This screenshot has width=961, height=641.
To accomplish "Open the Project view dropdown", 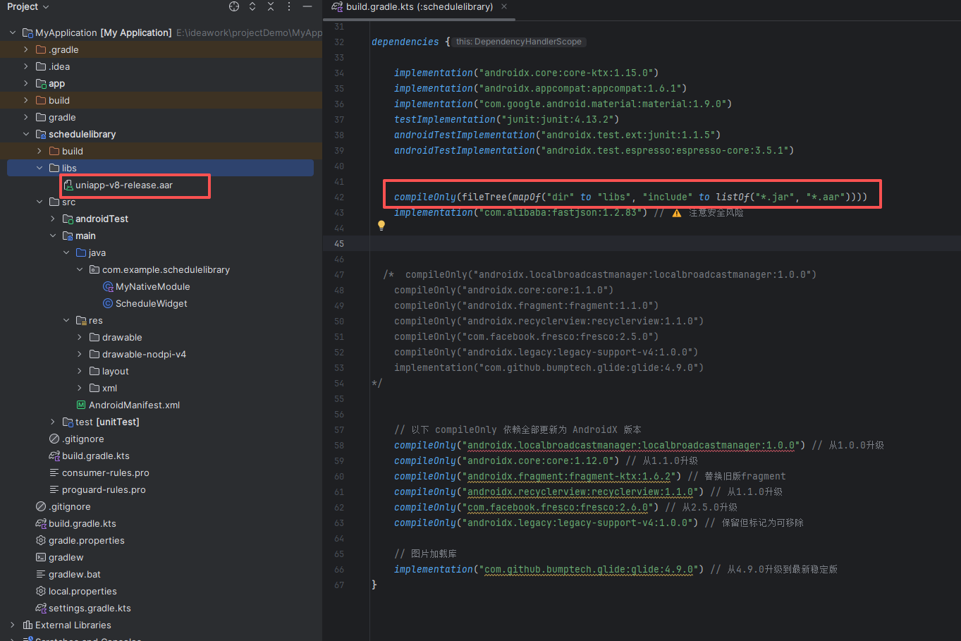I will point(28,6).
